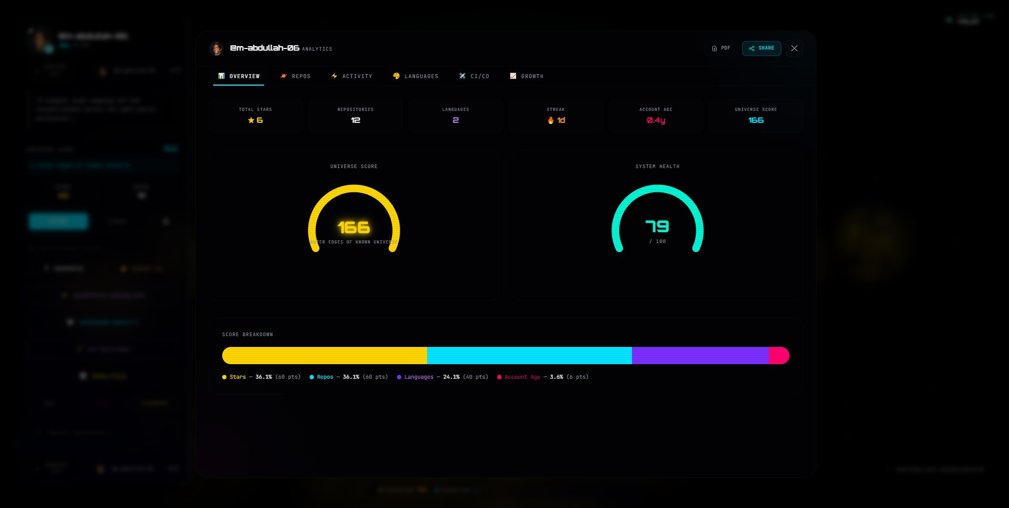The height and width of the screenshot is (508, 1009).
Task: Click the Languages 24.1% legend entry
Action: [x=443, y=377]
